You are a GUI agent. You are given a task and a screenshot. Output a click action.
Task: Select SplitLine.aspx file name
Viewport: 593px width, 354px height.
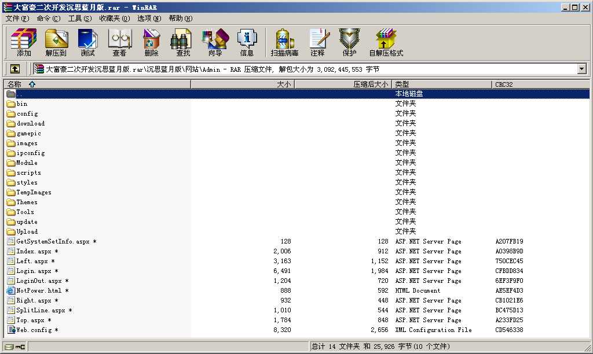pos(44,310)
